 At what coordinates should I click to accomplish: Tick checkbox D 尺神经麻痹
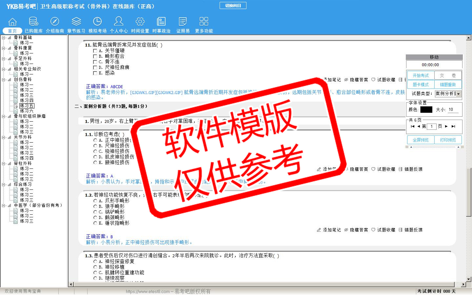(95, 68)
